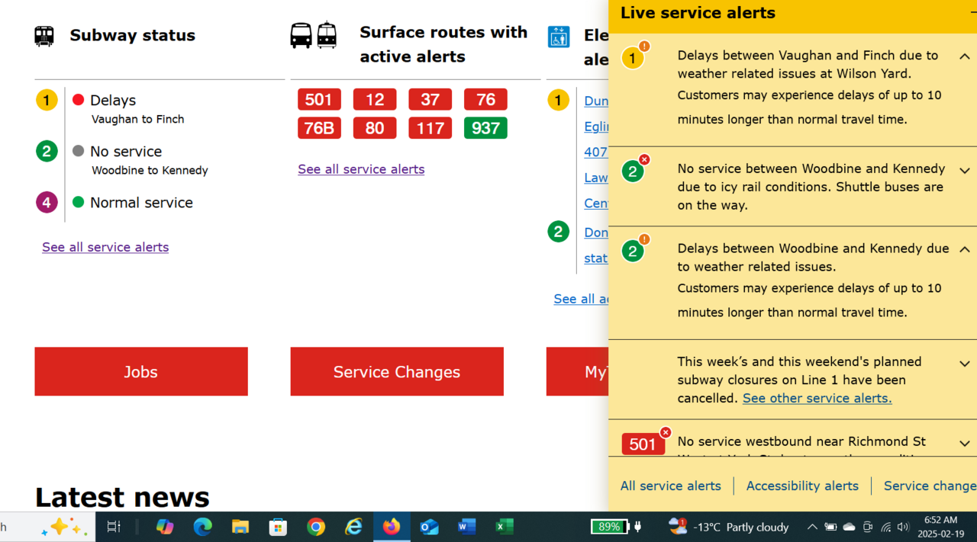Collapse the Vaughan and Finch delays alert
The width and height of the screenshot is (977, 542).
pos(964,56)
